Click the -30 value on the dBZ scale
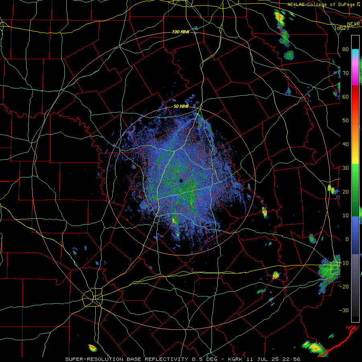 (344, 311)
